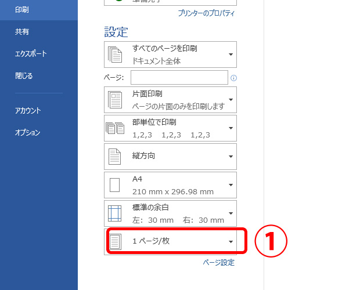Image resolution: width=360 pixels, height=290 pixels.
Task: Click the portrait orientation page icon
Action: (114, 157)
